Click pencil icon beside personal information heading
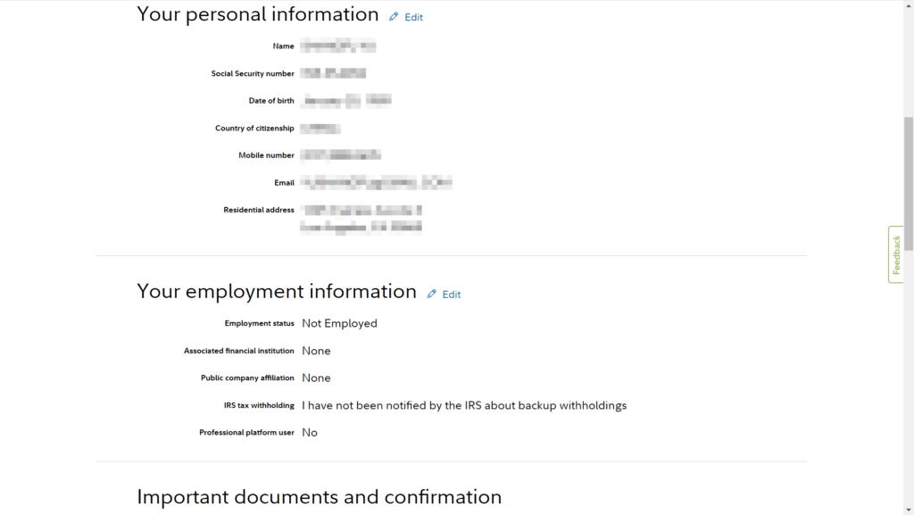 click(x=394, y=17)
